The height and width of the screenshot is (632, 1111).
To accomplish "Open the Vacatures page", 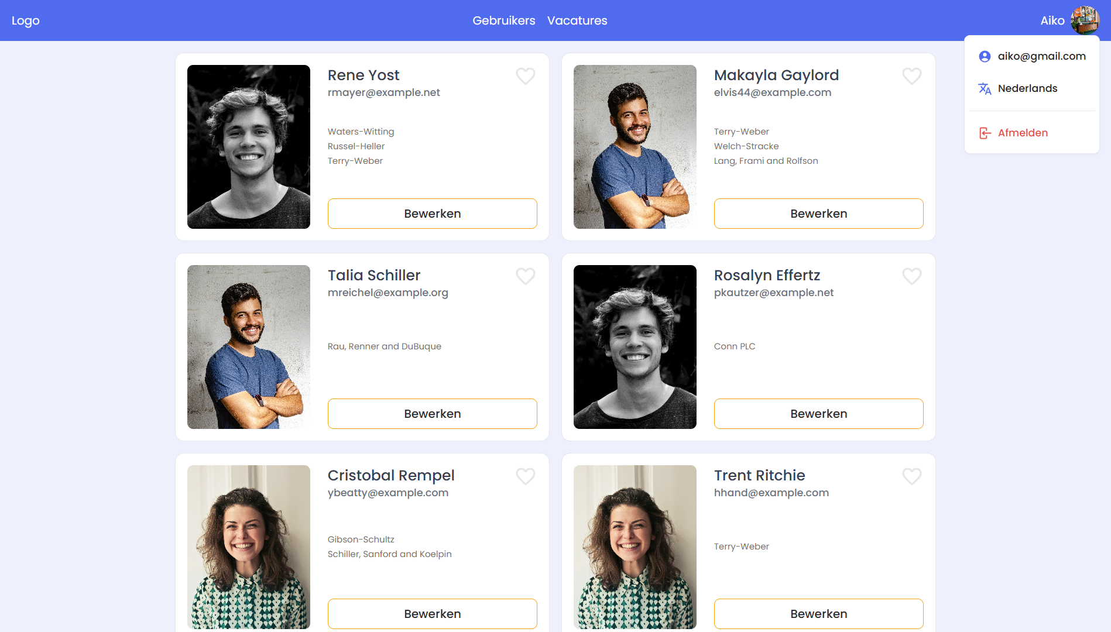I will point(577,20).
